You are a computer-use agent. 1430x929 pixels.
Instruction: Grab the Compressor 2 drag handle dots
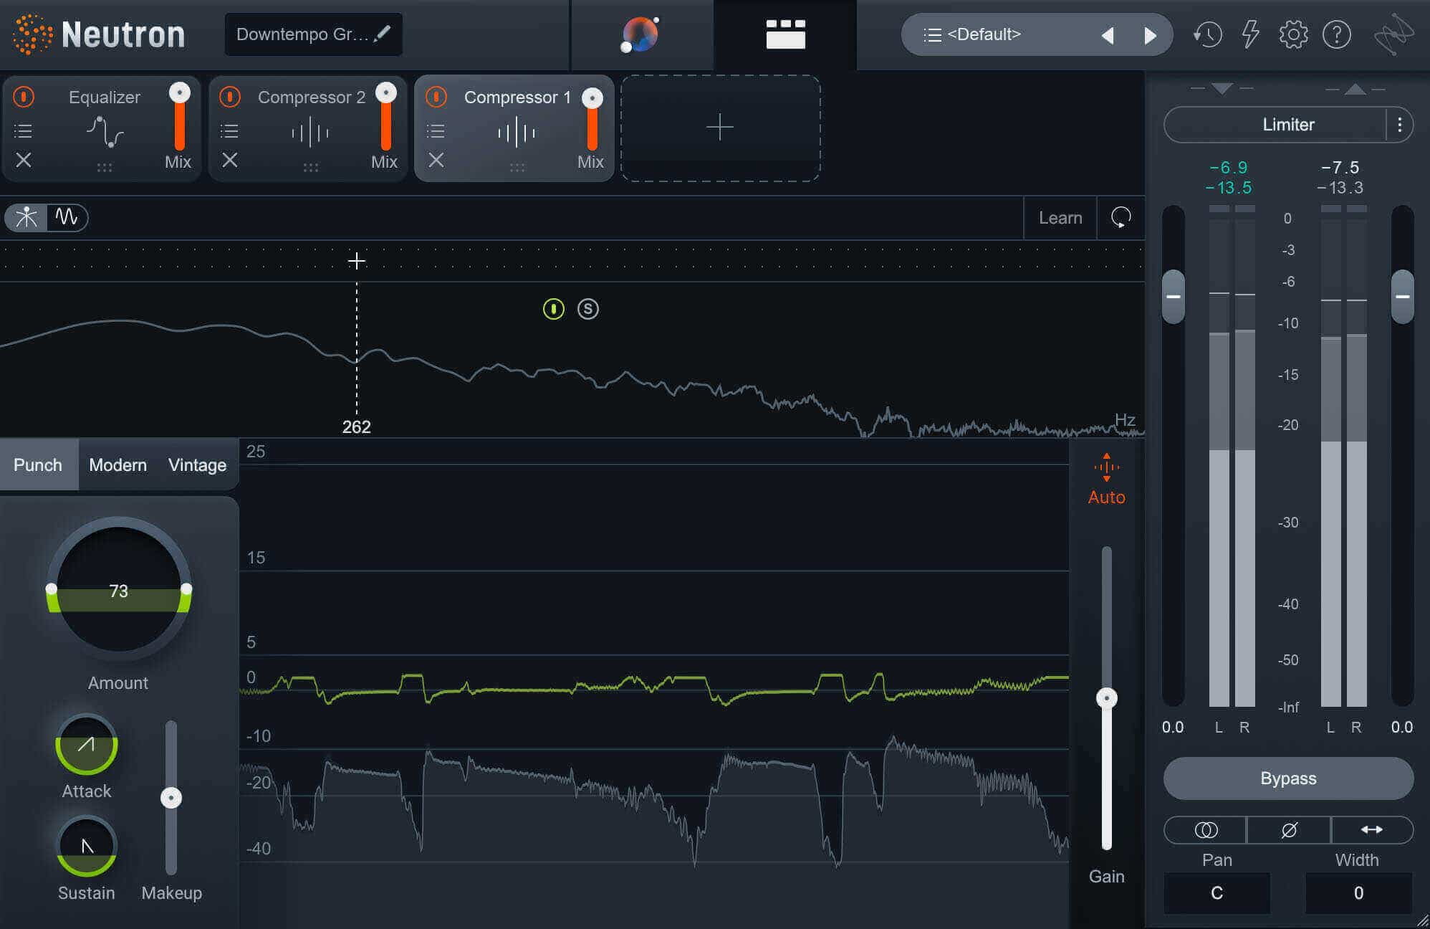point(310,168)
